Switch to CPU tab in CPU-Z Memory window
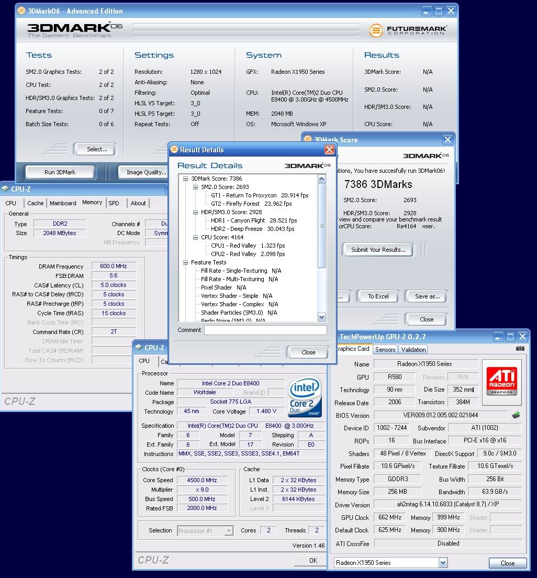 coord(10,203)
